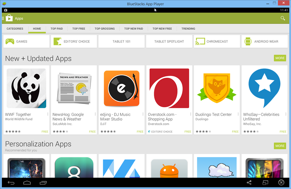Screen dimensions: 291x189
Task: Open the Android Wear category
Action: (264, 41)
